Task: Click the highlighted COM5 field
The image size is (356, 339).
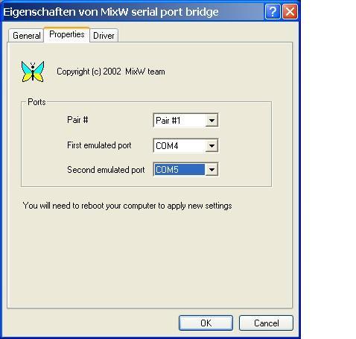Action: click(x=179, y=170)
